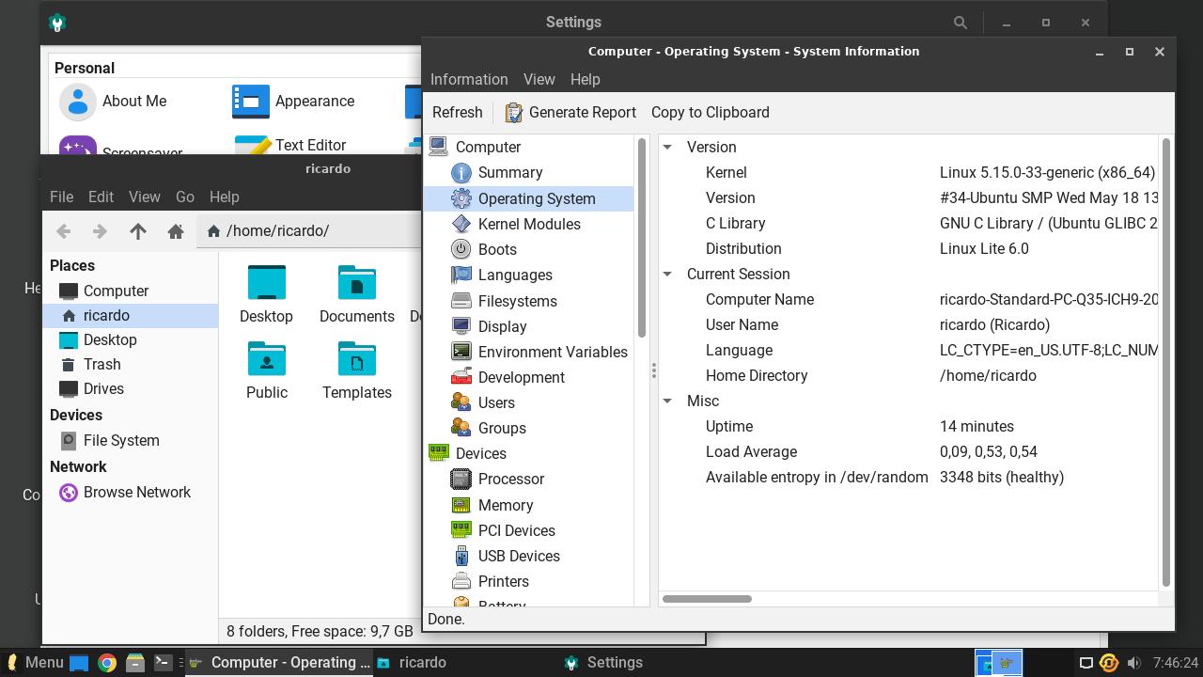Select the Load Average row
The image size is (1203, 677).
point(909,452)
